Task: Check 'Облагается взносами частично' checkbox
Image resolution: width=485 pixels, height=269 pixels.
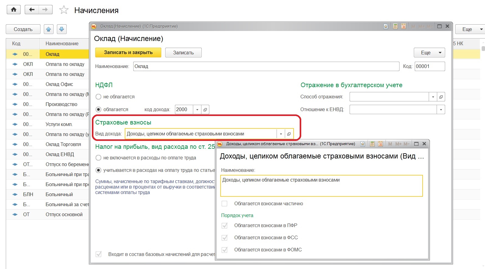Action: click(225, 204)
